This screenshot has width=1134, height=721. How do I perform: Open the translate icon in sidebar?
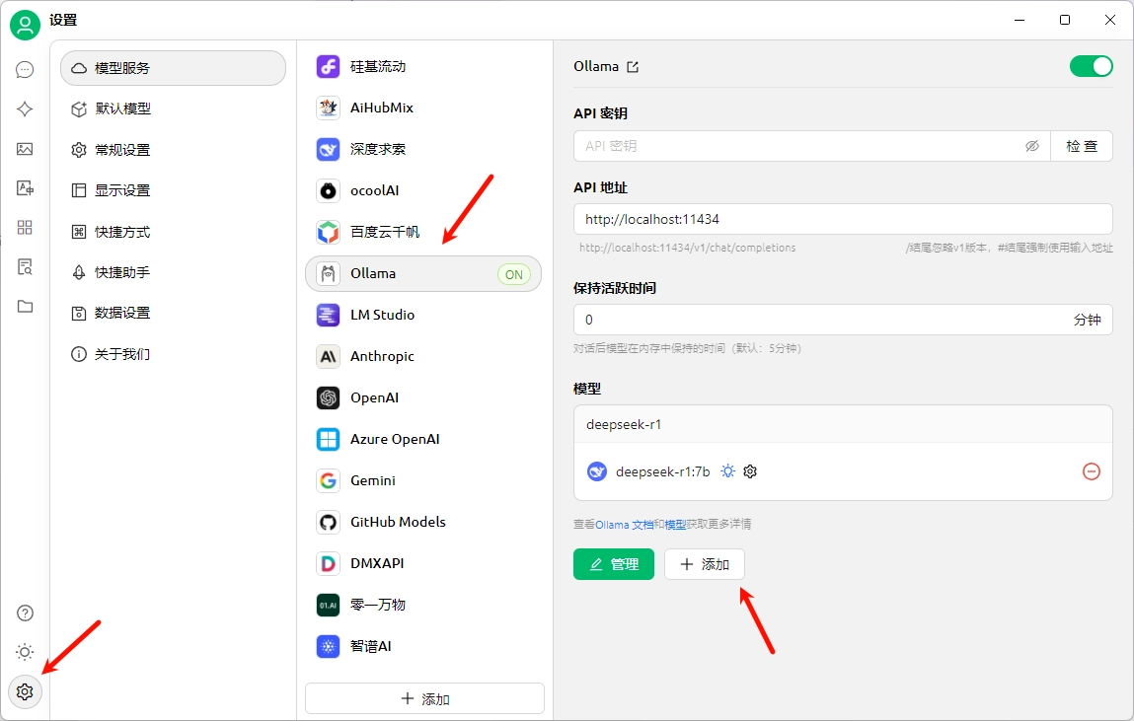pyautogui.click(x=25, y=188)
